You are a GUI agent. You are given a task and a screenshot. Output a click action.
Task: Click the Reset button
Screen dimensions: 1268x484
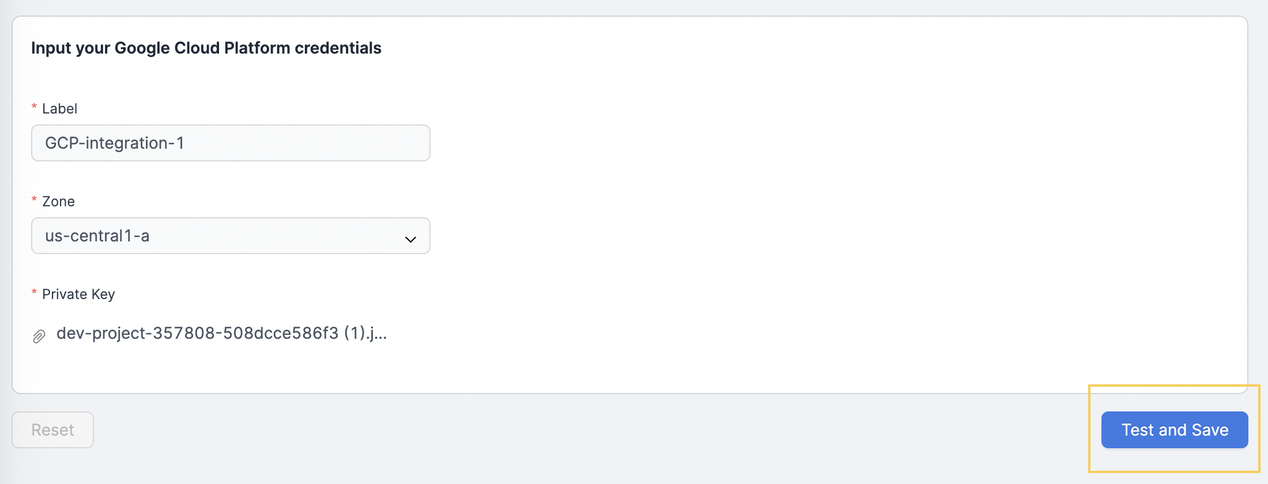pyautogui.click(x=52, y=430)
